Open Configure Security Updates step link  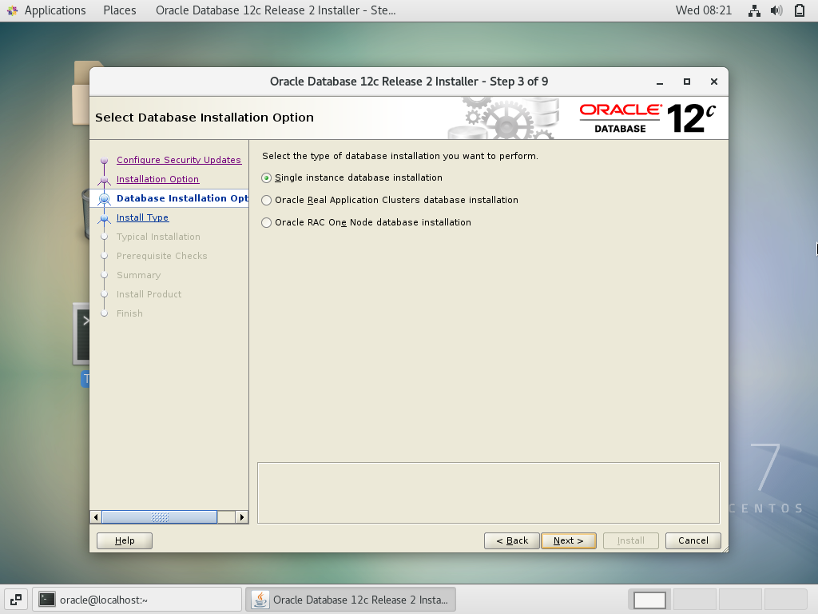179,160
